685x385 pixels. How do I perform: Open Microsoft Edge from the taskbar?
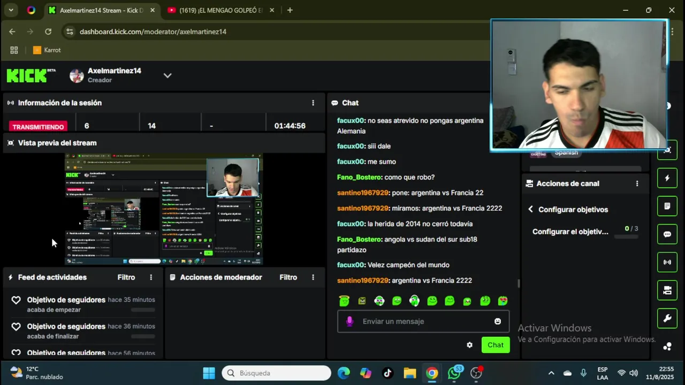tap(344, 373)
